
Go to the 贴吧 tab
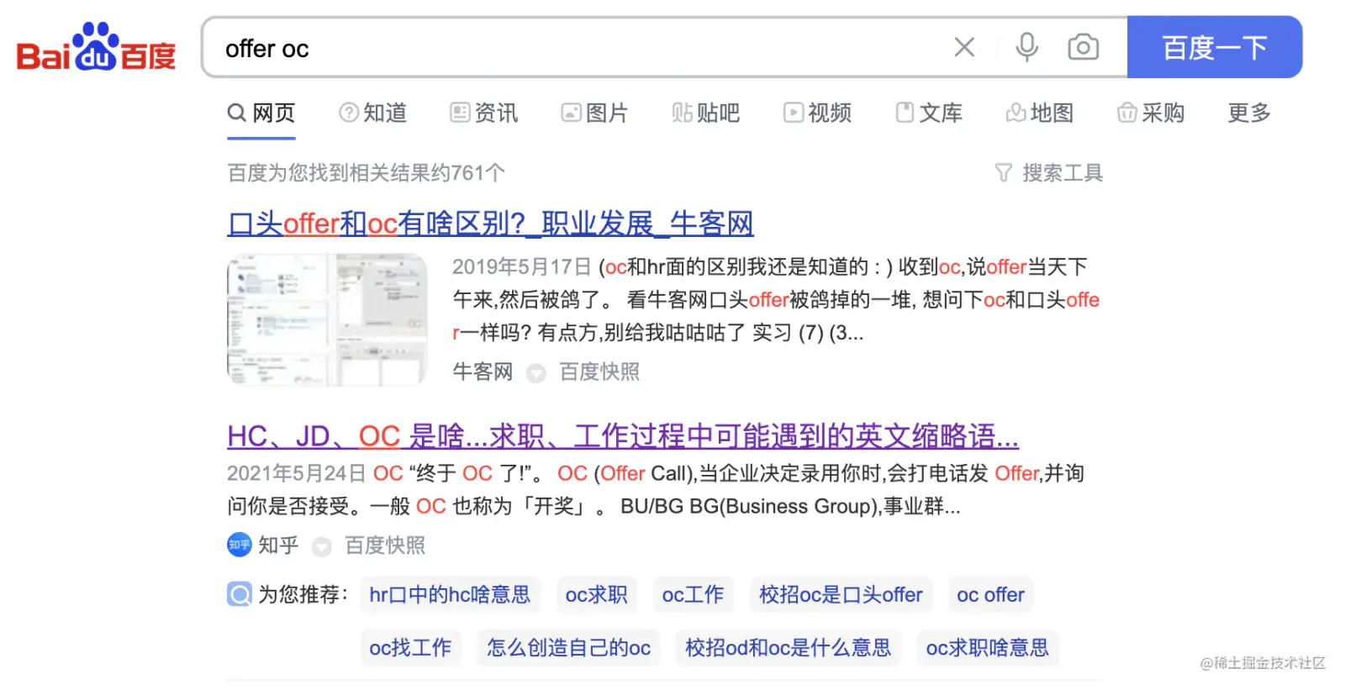[705, 113]
